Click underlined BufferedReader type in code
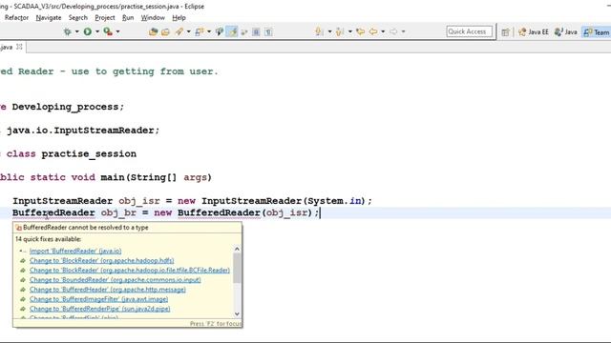 (x=53, y=212)
